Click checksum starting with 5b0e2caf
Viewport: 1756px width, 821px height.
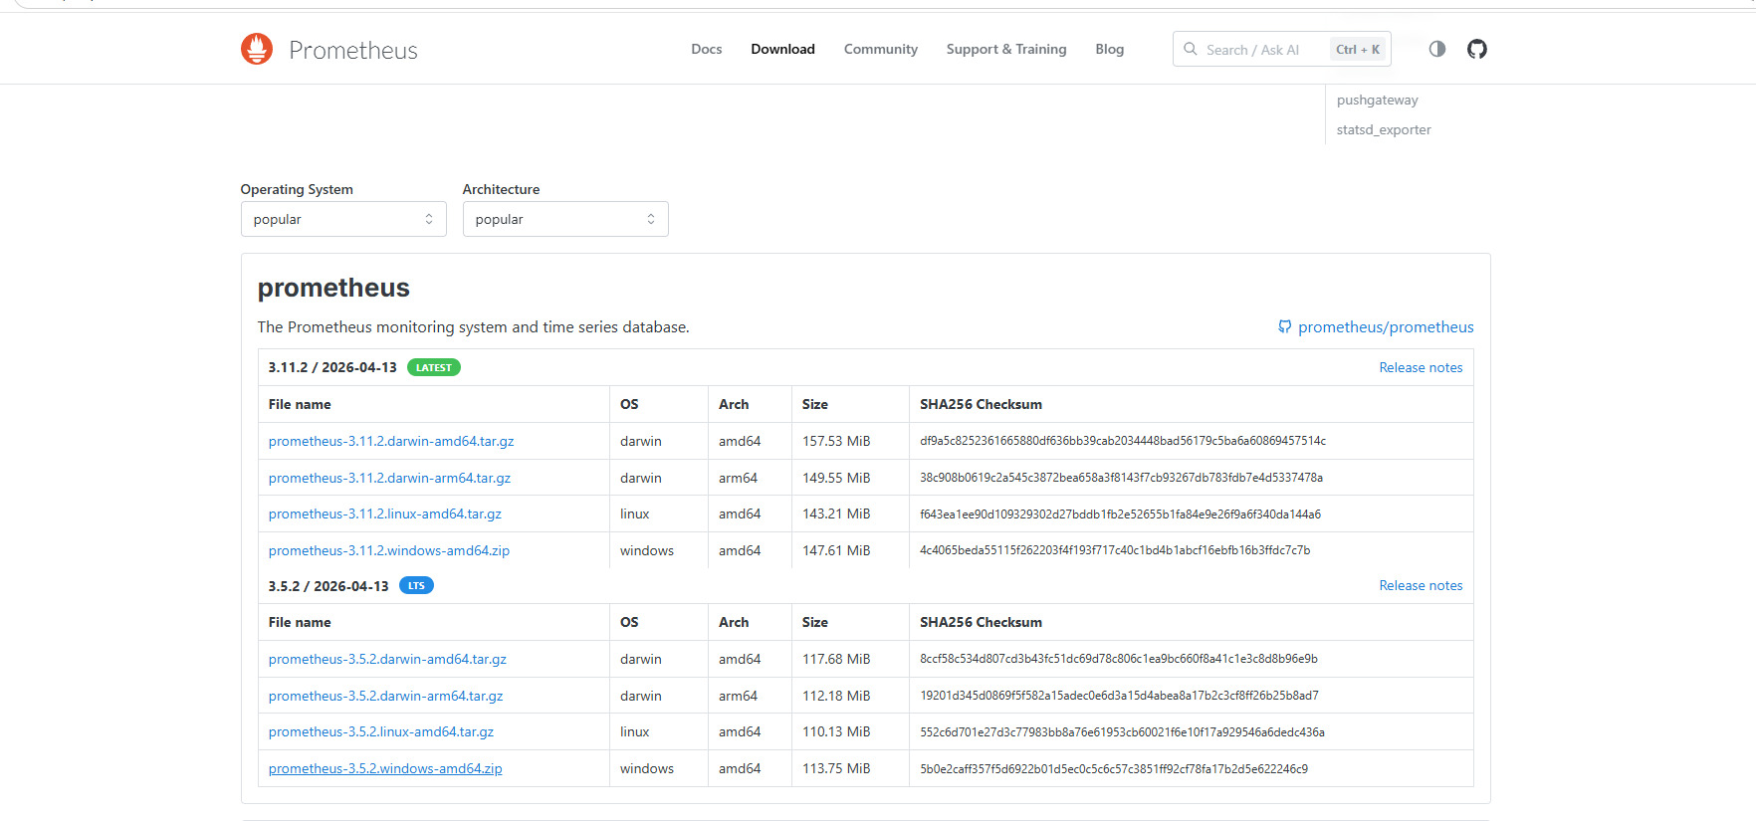(1114, 769)
